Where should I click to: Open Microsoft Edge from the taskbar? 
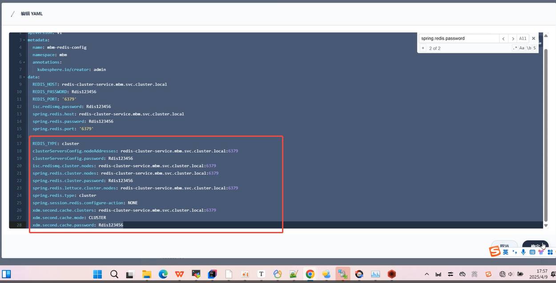pos(163,274)
